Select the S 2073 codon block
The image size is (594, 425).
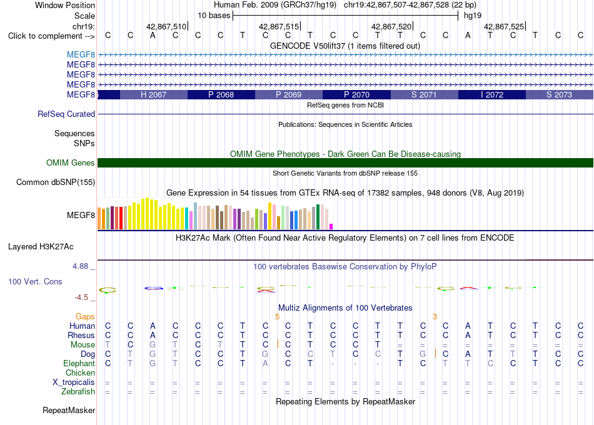(560, 95)
